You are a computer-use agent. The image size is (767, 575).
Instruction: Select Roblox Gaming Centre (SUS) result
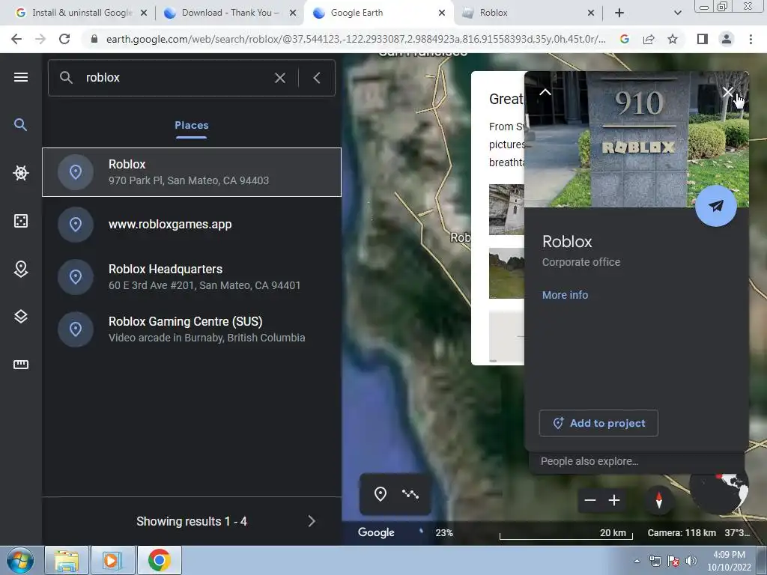click(192, 329)
